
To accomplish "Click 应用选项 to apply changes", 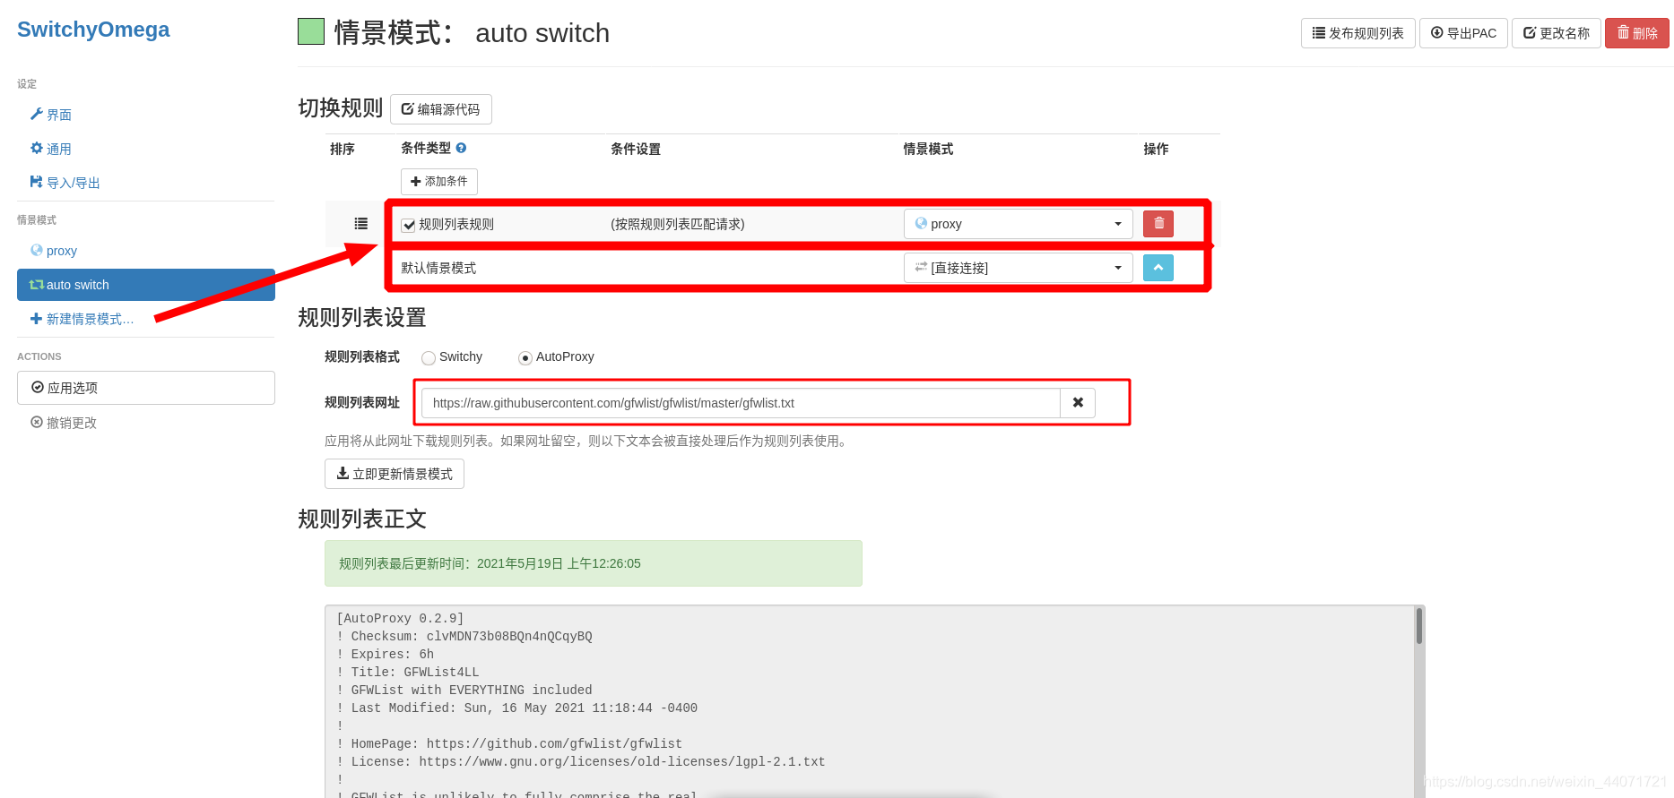I will click(x=146, y=388).
